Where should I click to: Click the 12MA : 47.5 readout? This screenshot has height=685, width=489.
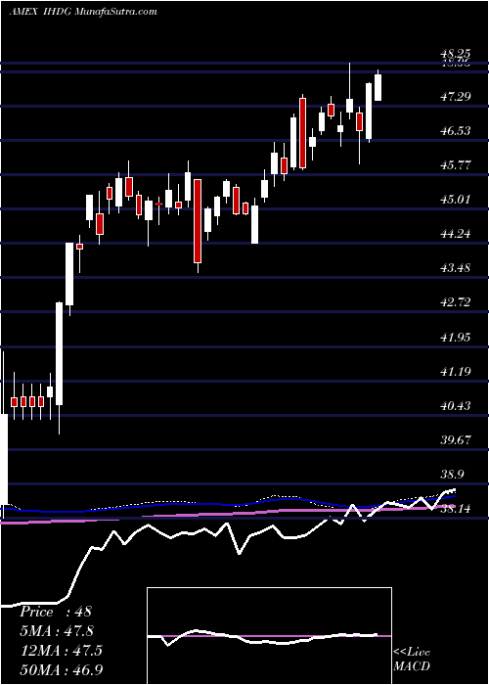coord(61,650)
